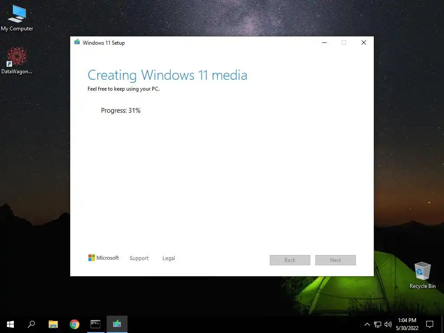Open the Legal link

[169, 258]
